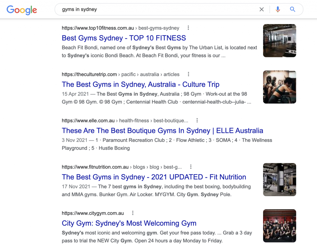Click the fitnutrition.com.au URL breadcrumb

point(122,167)
